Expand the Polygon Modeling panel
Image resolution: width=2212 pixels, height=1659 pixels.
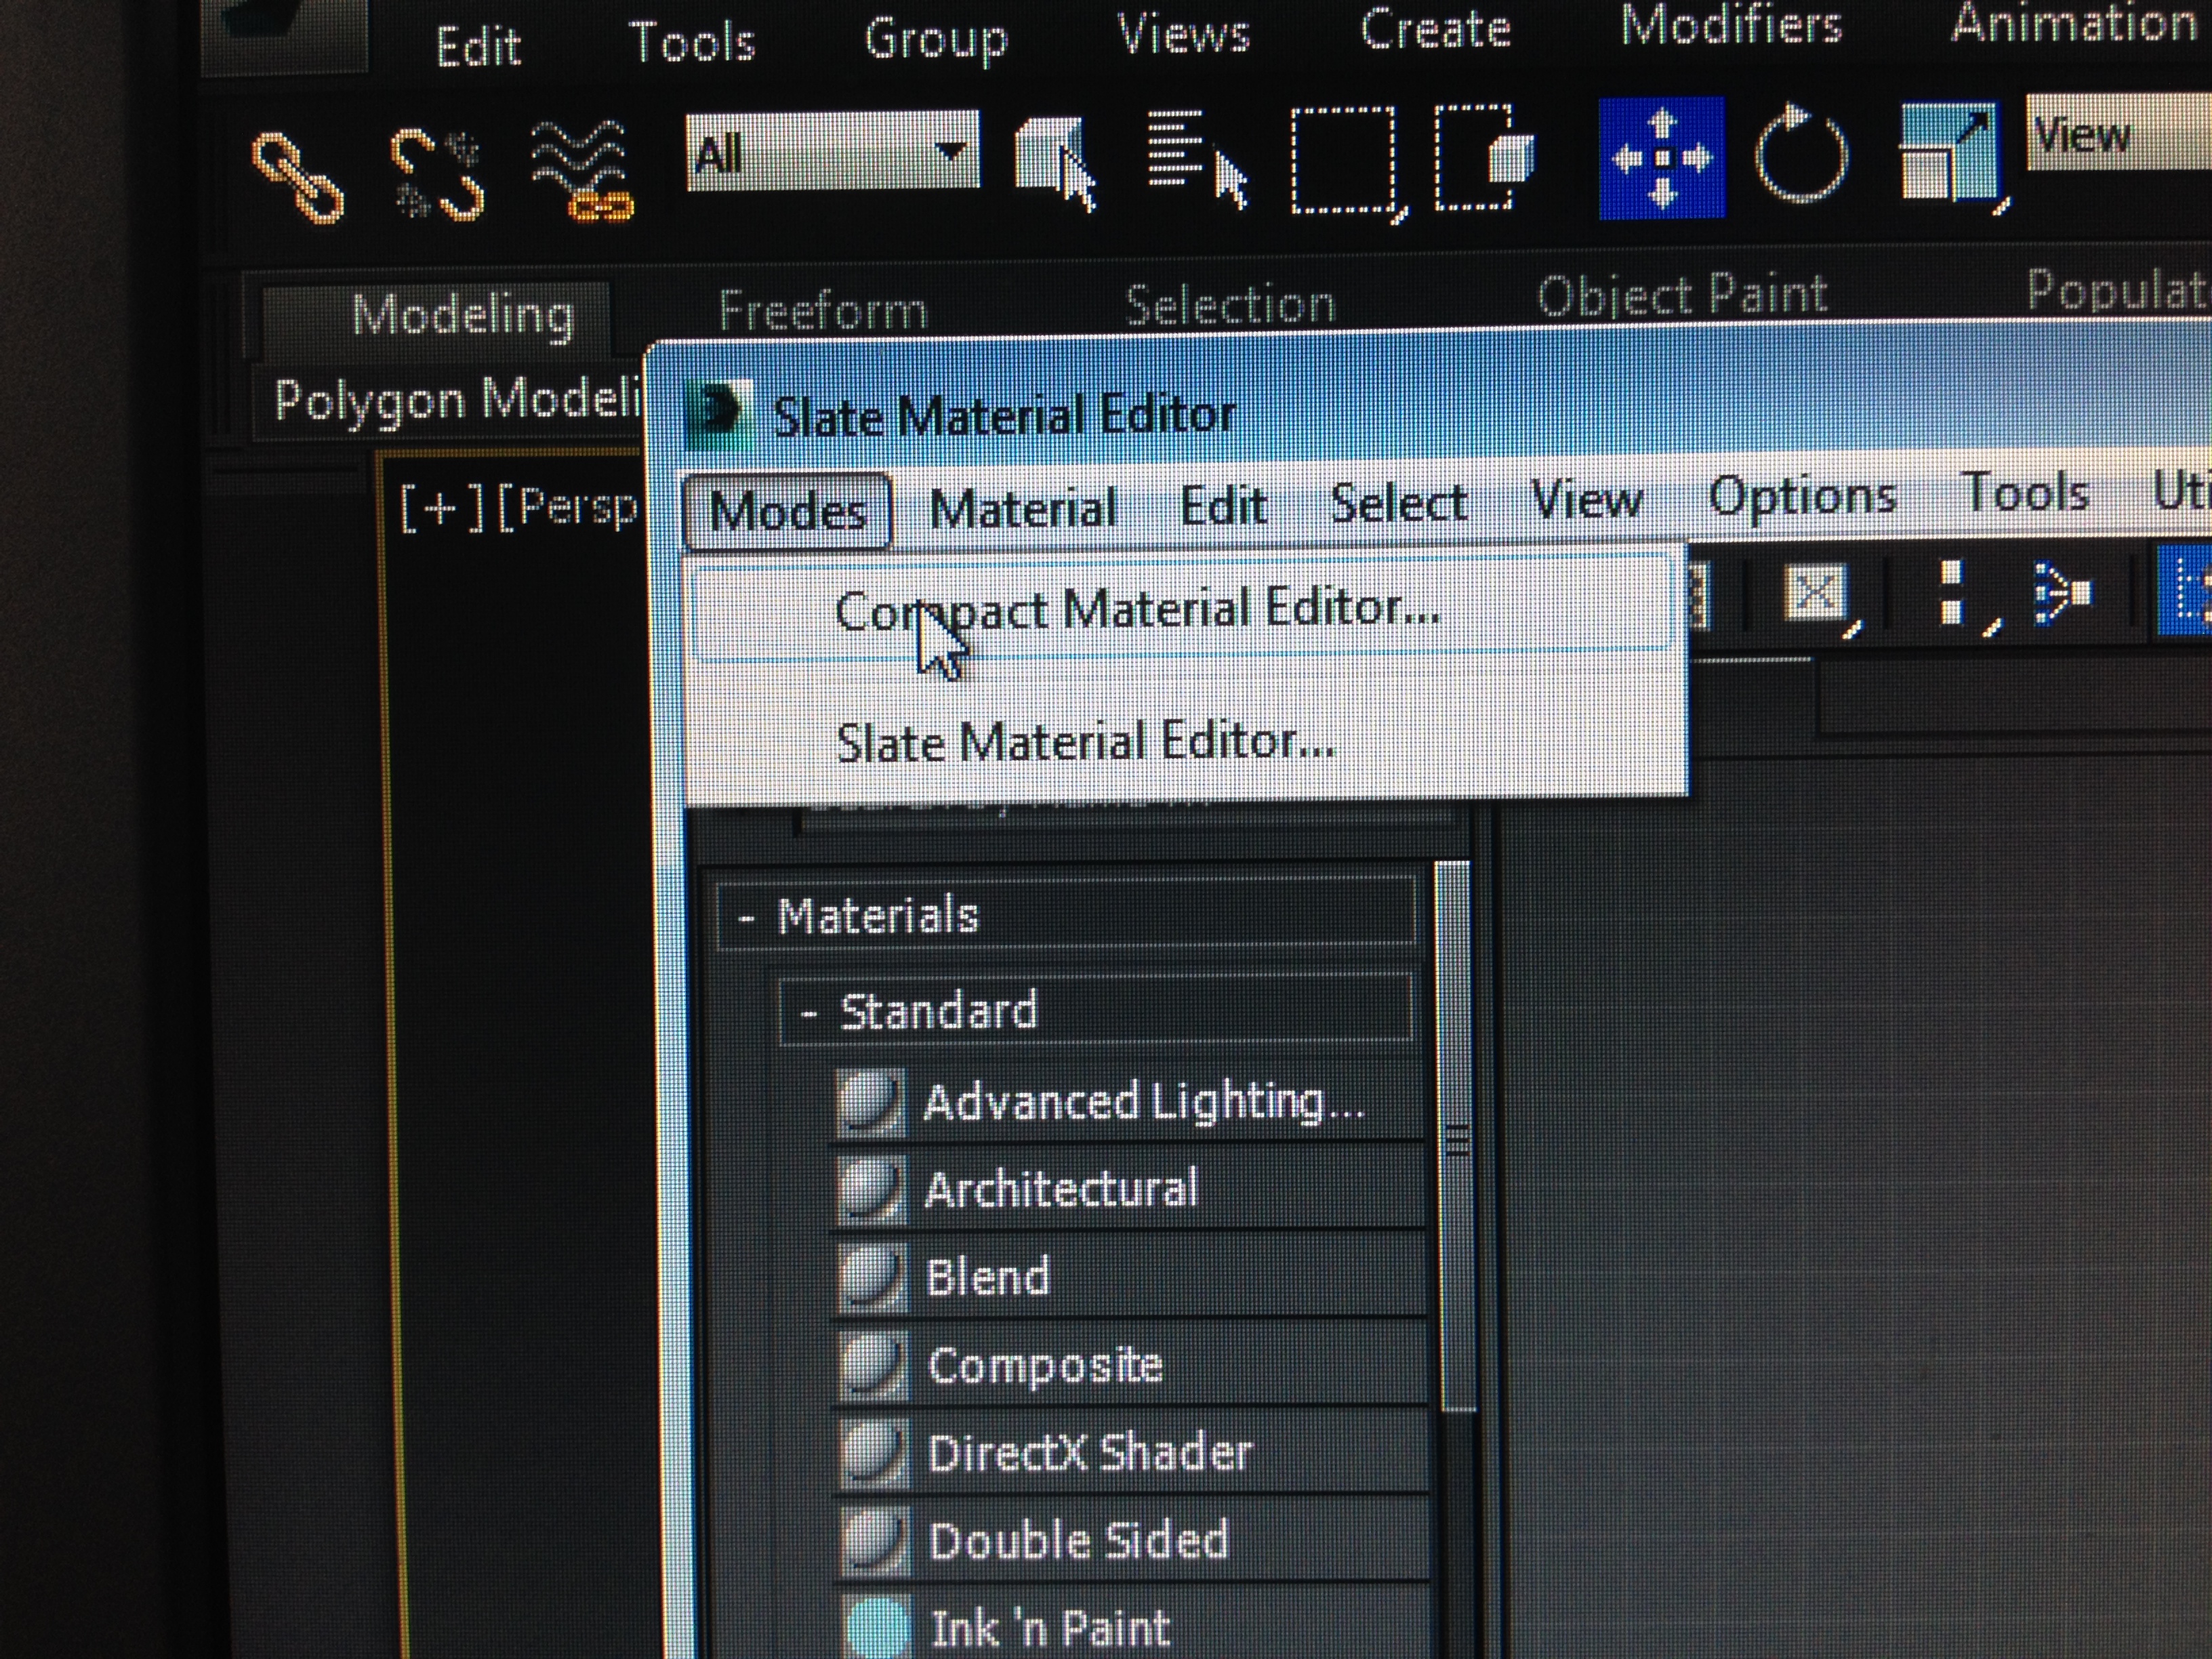(456, 400)
